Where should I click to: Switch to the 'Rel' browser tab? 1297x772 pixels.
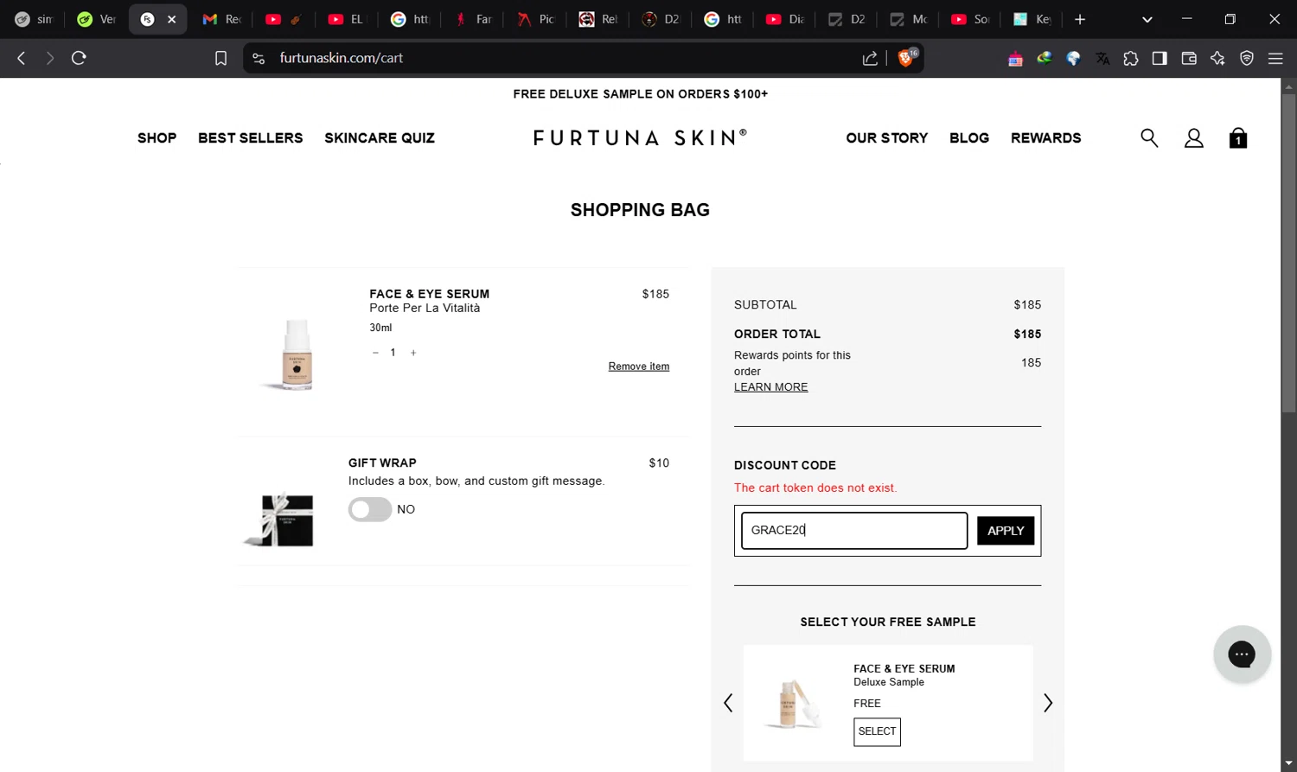coord(598,19)
